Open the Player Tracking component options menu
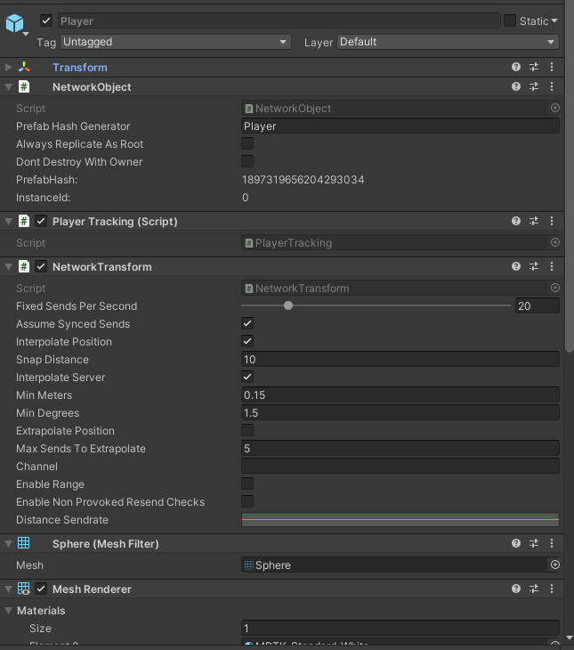 pyautogui.click(x=552, y=222)
